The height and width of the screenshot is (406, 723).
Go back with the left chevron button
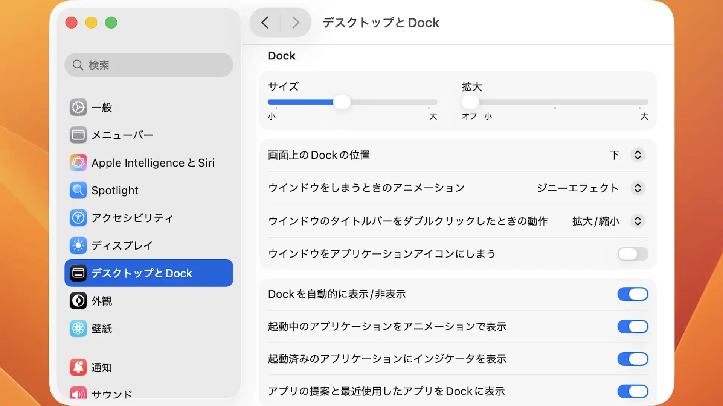pos(265,23)
